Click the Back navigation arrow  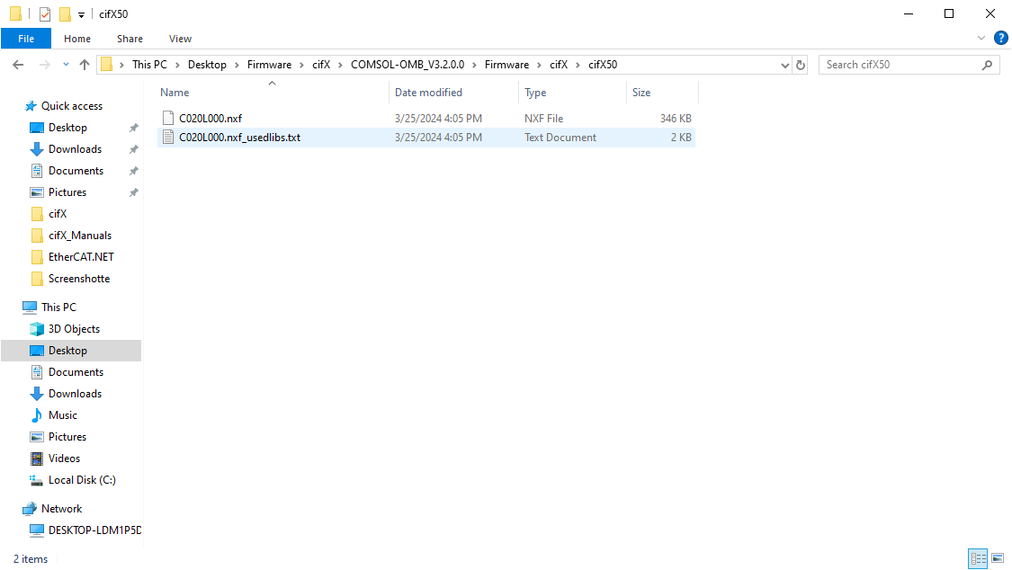[18, 65]
